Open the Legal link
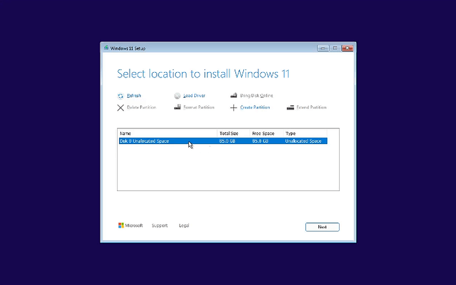The image size is (456, 285). 184,225
